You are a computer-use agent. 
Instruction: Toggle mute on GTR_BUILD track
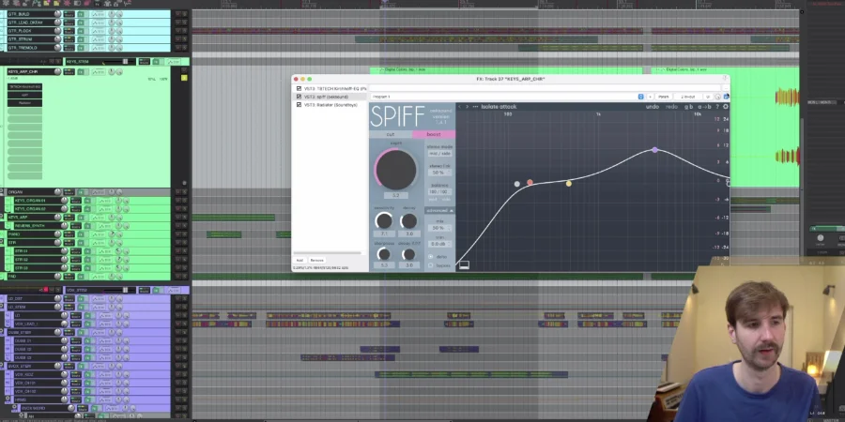point(177,14)
